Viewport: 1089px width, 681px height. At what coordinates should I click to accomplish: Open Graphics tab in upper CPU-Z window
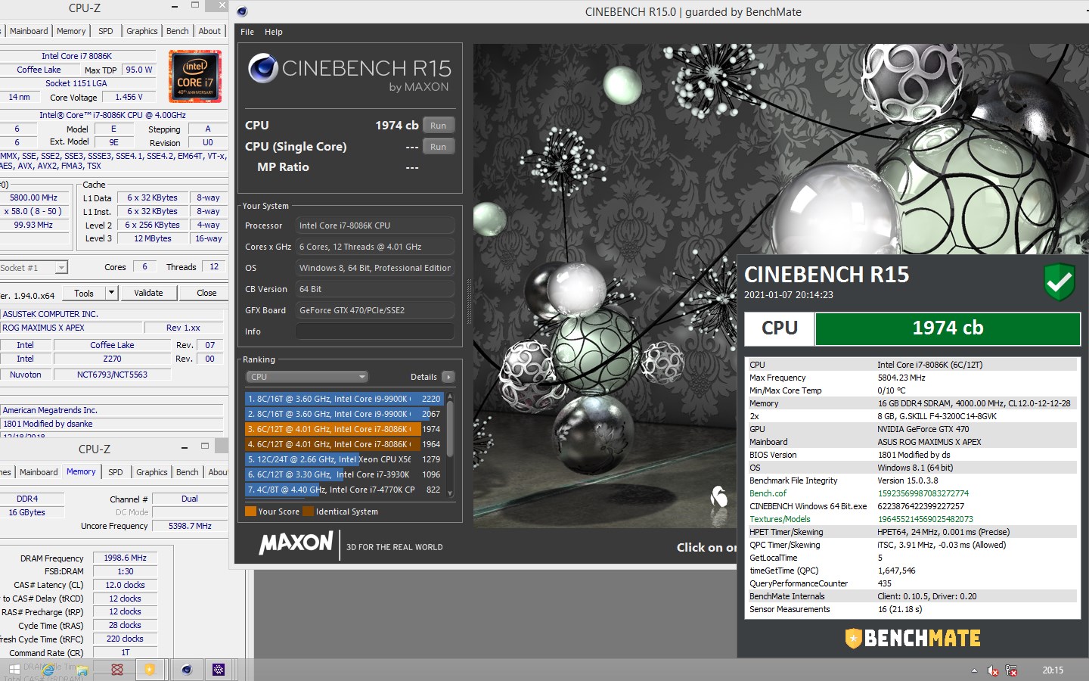[142, 31]
